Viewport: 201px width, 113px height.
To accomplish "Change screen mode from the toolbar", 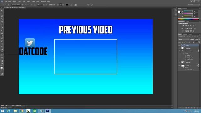I will [x=2, y=74].
